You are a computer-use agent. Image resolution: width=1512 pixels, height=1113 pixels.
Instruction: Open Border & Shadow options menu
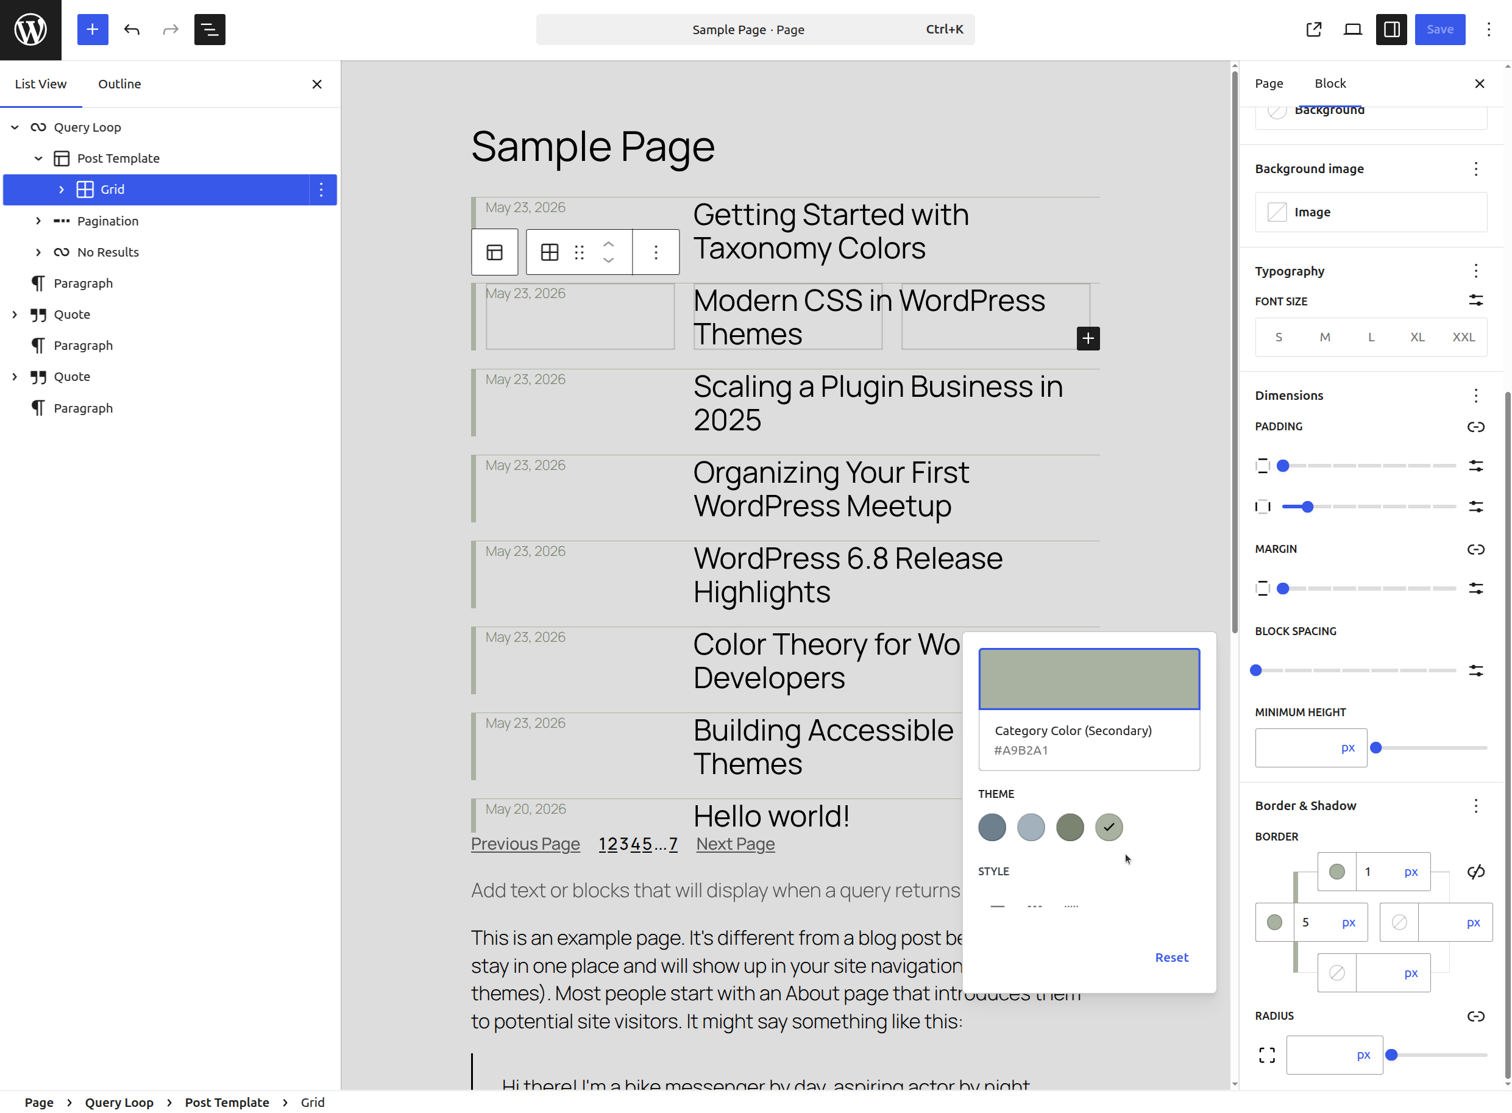(x=1475, y=806)
